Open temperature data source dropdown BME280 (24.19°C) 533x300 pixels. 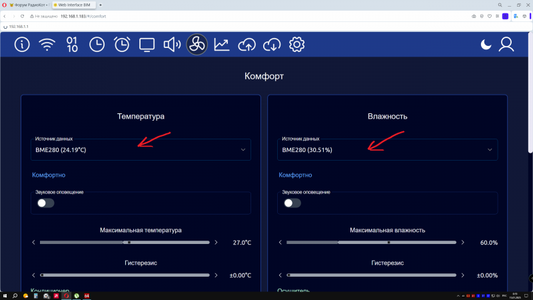coord(141,149)
